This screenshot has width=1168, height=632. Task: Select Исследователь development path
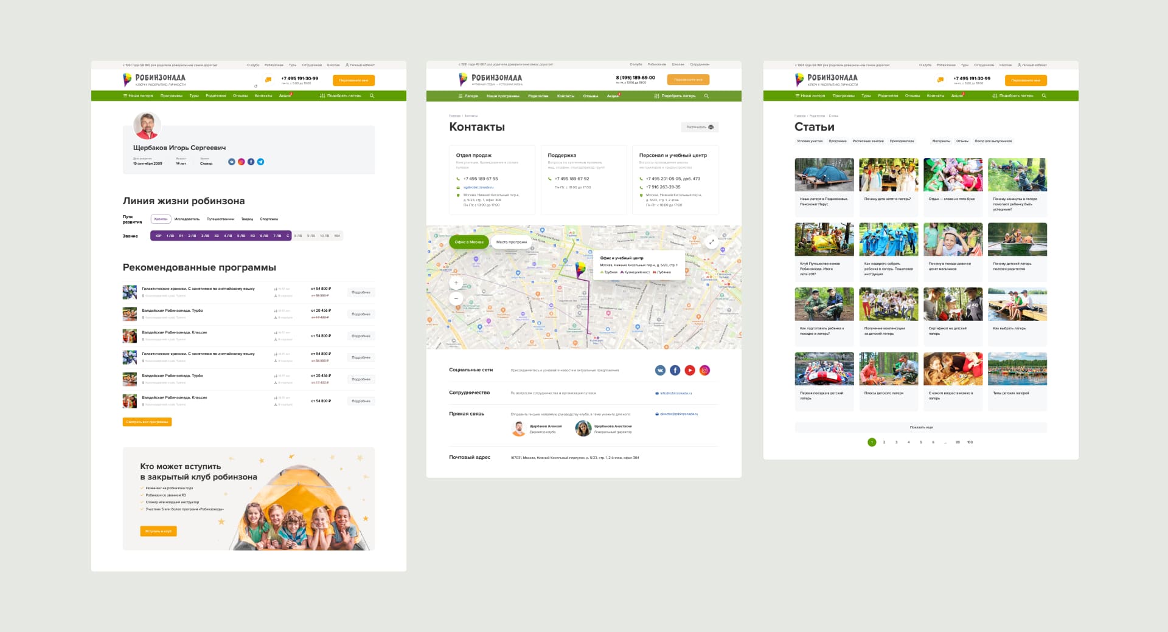[x=187, y=219]
